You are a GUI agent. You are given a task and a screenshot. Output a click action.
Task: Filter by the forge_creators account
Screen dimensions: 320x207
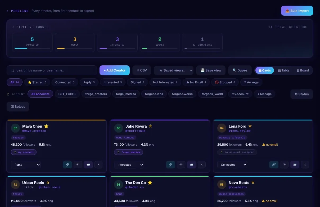coord(96,94)
